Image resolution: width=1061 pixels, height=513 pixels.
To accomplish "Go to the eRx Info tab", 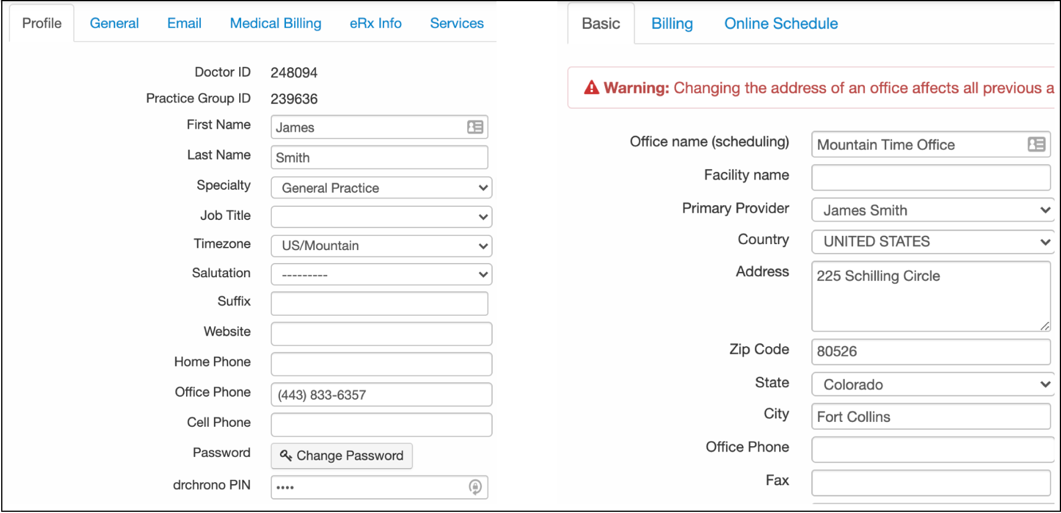I will [x=376, y=23].
